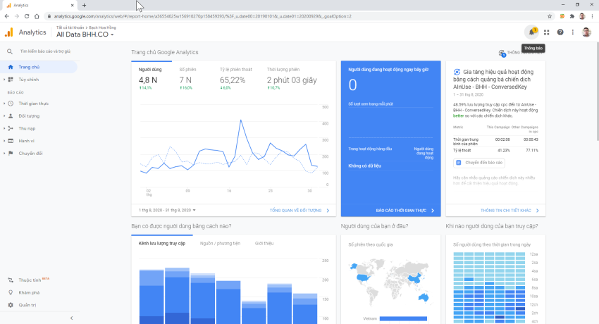Go to browser home page
This screenshot has height=324, width=599.
click(x=37, y=16)
